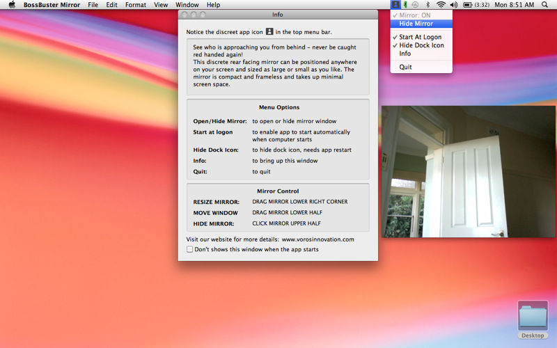Close the Info window
Viewport: 557px width, 348px height.
[x=184, y=15]
